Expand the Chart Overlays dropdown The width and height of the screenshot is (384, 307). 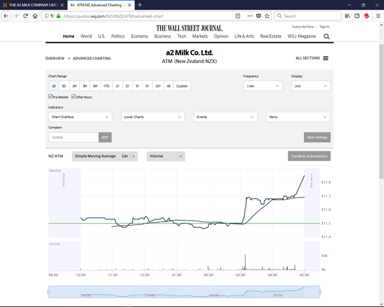[80, 117]
